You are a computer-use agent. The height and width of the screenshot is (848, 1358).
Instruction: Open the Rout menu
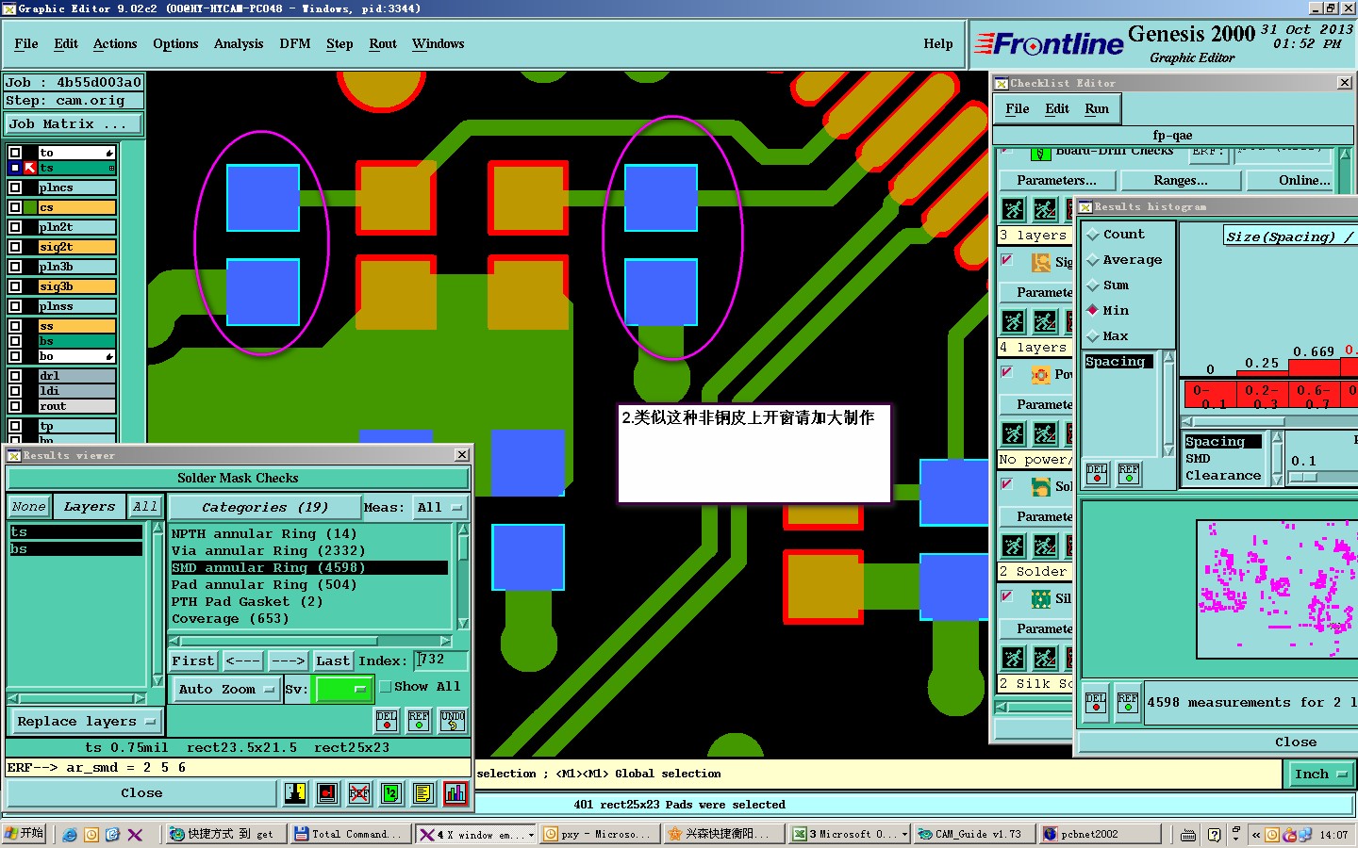tap(383, 44)
